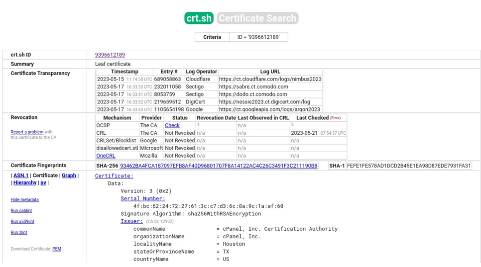Click the Leaf certificate summary text
This screenshot has width=481, height=267.
(113, 64)
